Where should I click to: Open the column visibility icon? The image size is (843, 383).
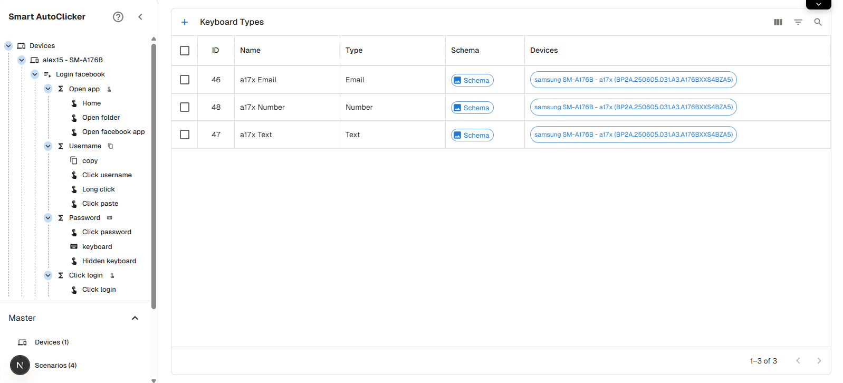(778, 22)
